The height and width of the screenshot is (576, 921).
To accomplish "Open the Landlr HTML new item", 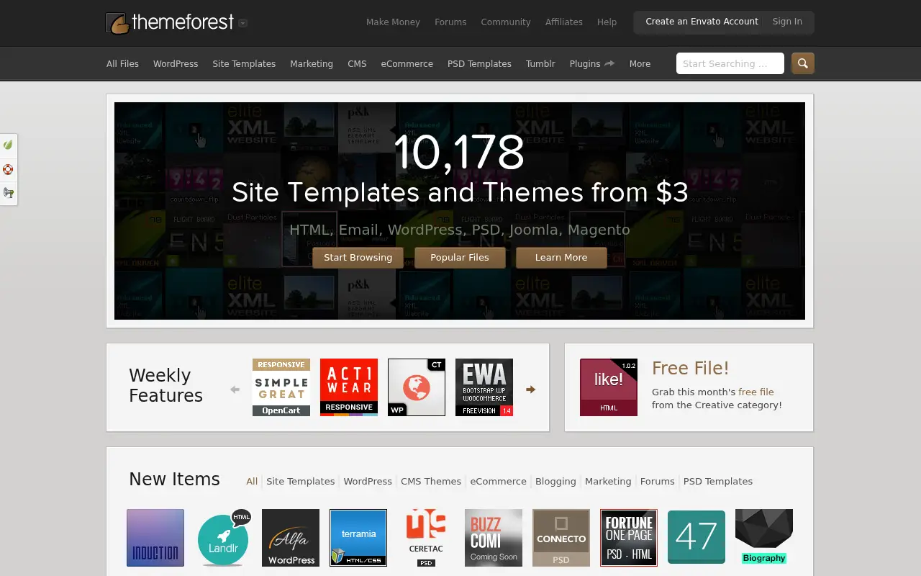I will pyautogui.click(x=223, y=538).
